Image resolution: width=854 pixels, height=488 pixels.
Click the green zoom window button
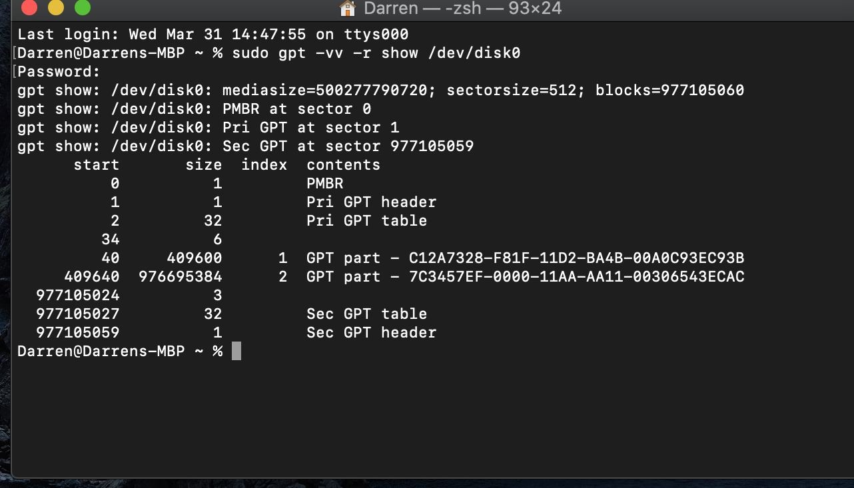point(82,8)
